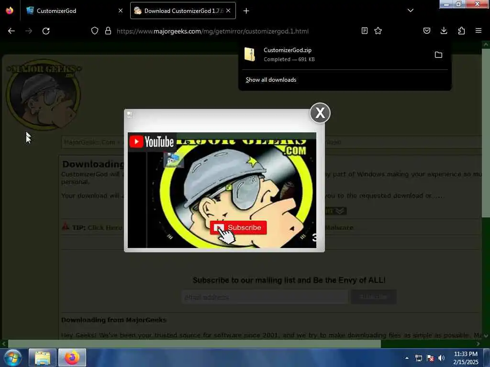The width and height of the screenshot is (490, 367).
Task: Open the volume speaker tray icon
Action: pyautogui.click(x=441, y=358)
